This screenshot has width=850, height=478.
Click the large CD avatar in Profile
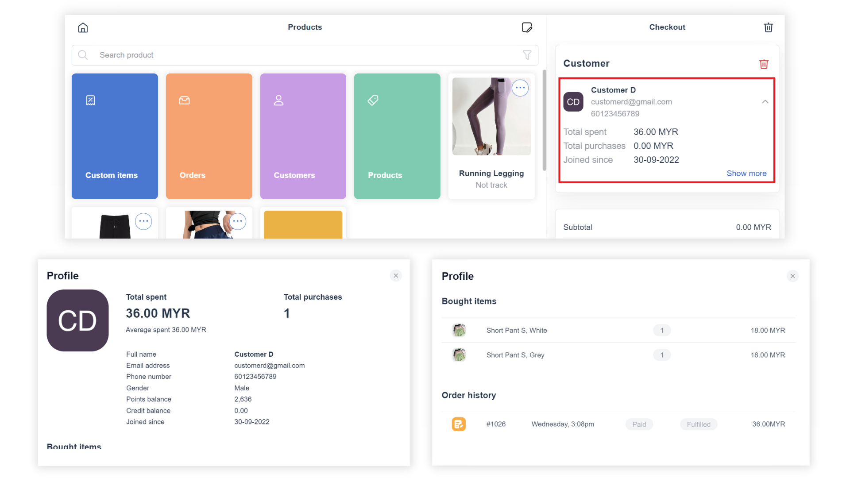tap(77, 320)
